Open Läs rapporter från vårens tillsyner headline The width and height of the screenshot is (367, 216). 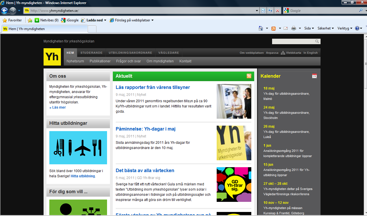point(153,87)
